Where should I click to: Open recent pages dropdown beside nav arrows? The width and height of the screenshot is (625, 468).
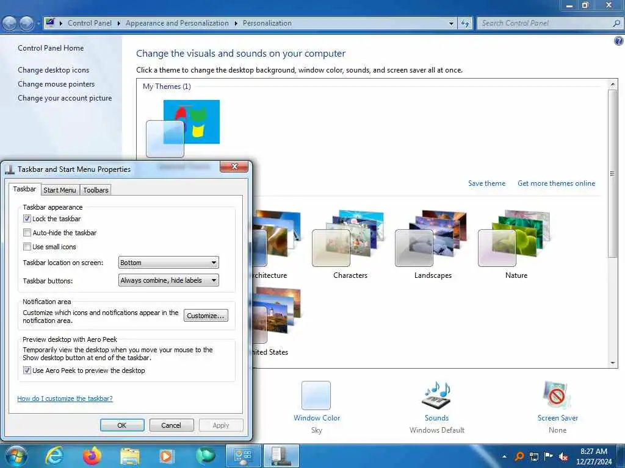pyautogui.click(x=38, y=24)
